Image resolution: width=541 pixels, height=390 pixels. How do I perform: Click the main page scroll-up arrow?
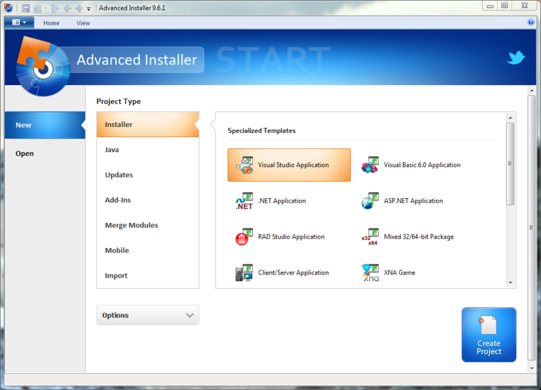tap(532, 91)
